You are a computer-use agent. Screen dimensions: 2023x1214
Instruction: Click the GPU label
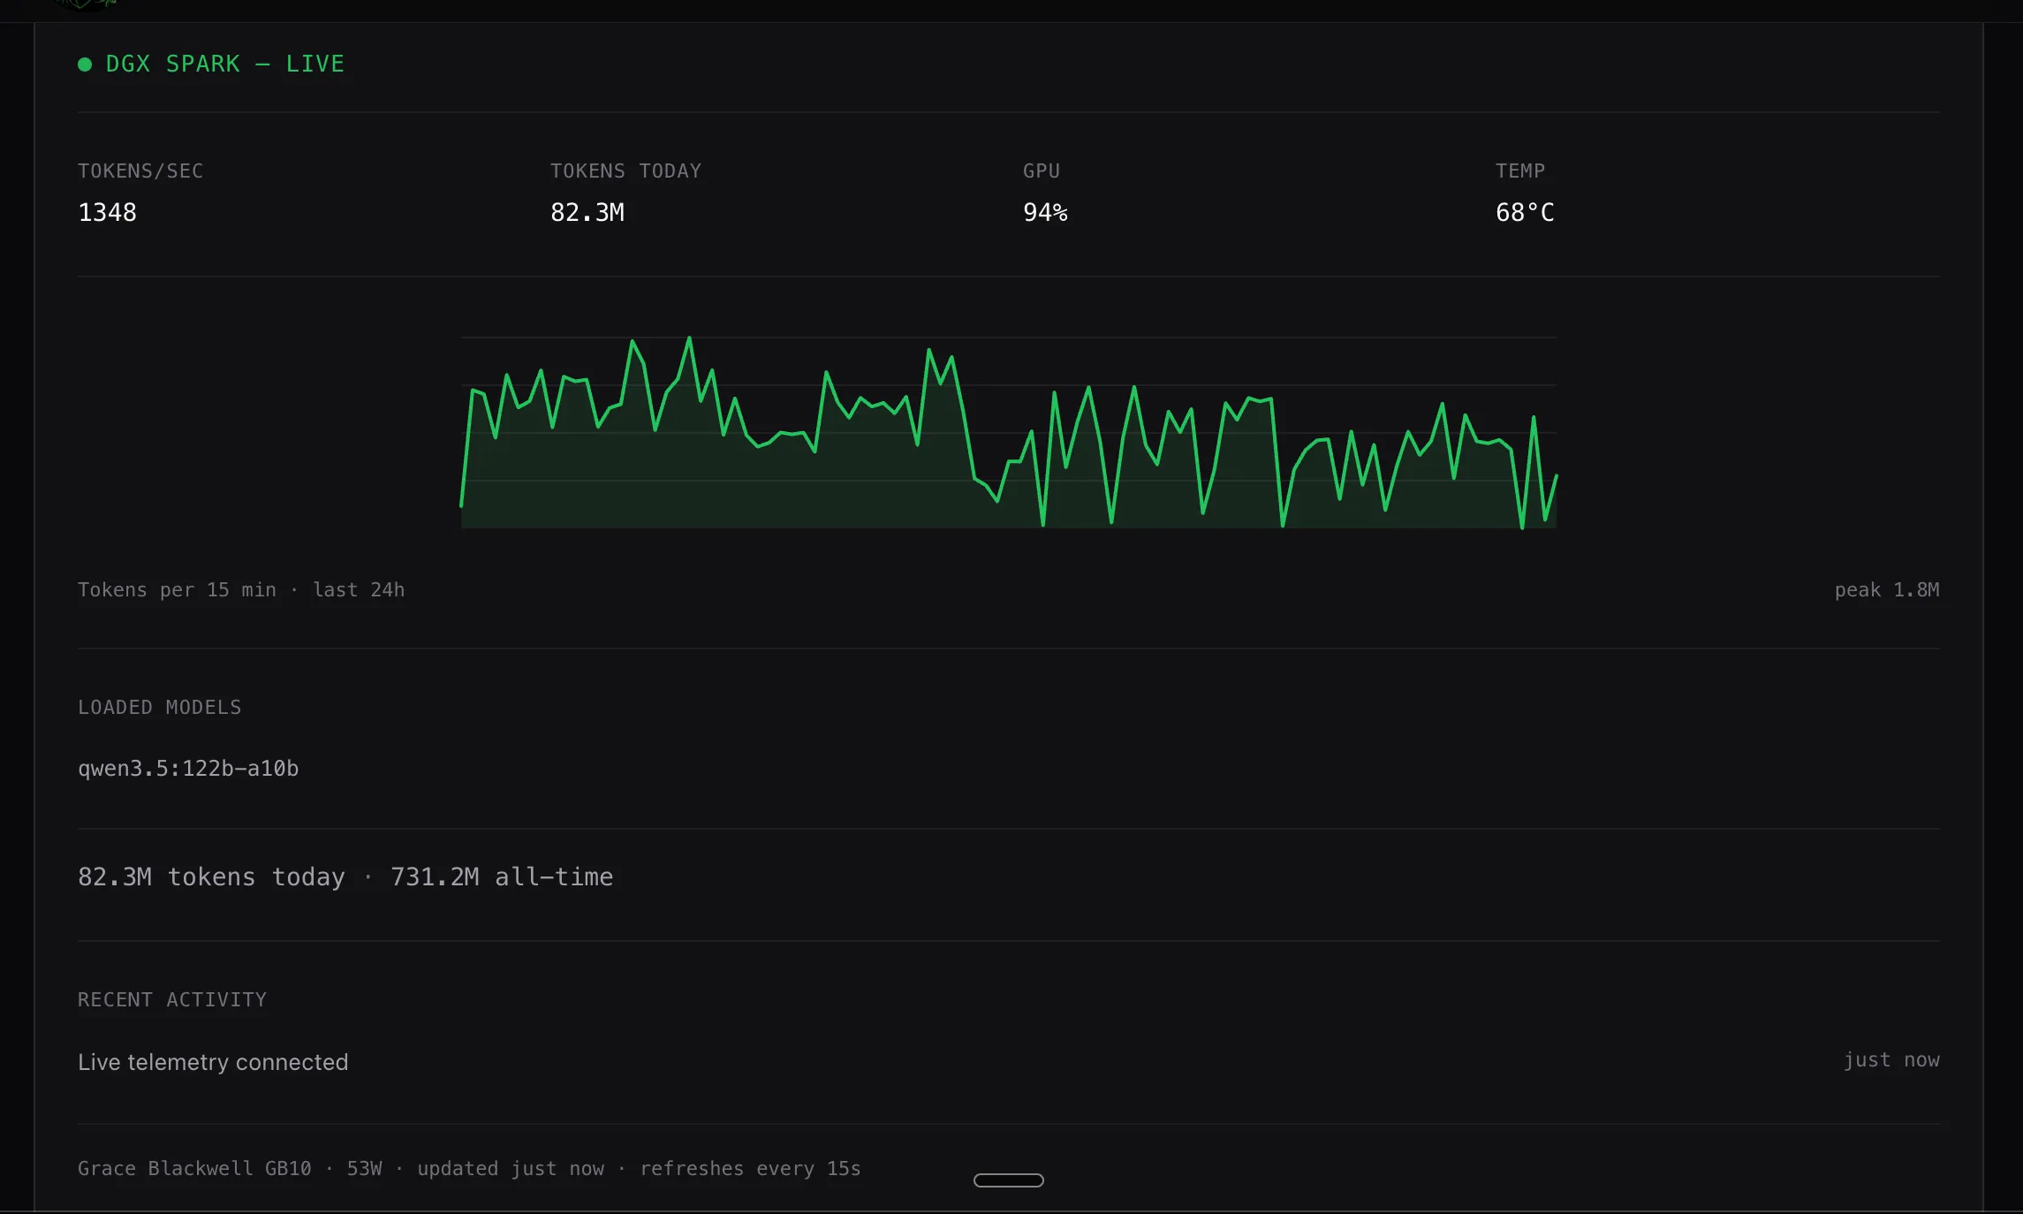(1042, 171)
